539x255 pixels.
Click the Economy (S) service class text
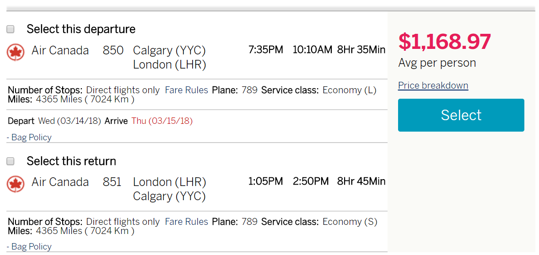[350, 222]
